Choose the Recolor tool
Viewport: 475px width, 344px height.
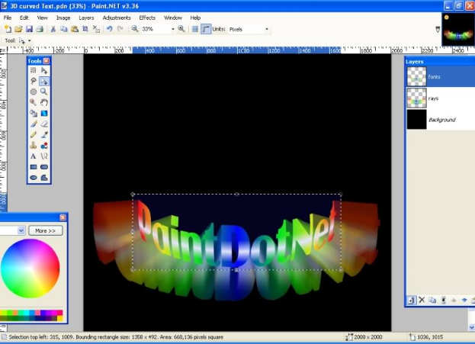coord(44,146)
